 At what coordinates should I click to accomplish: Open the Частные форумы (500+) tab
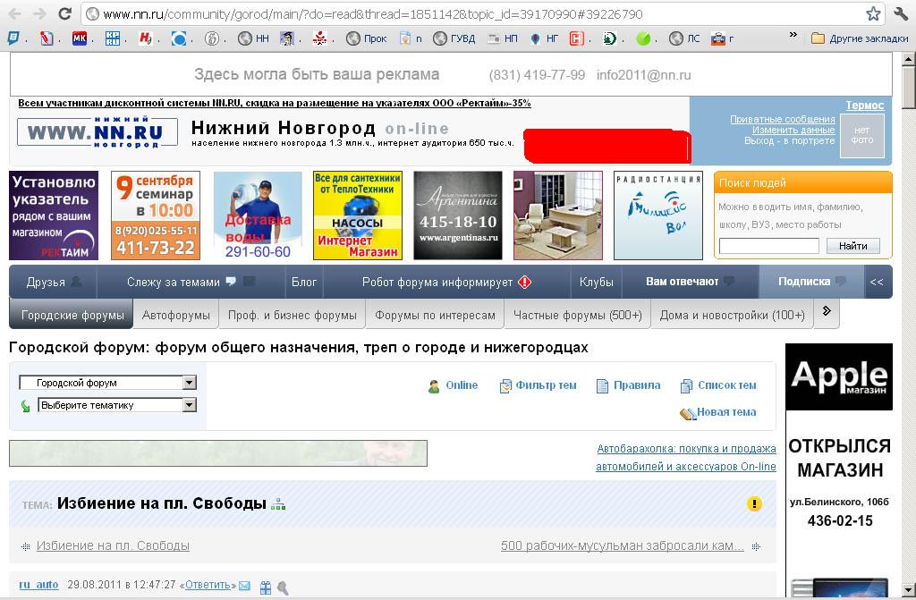click(x=577, y=316)
